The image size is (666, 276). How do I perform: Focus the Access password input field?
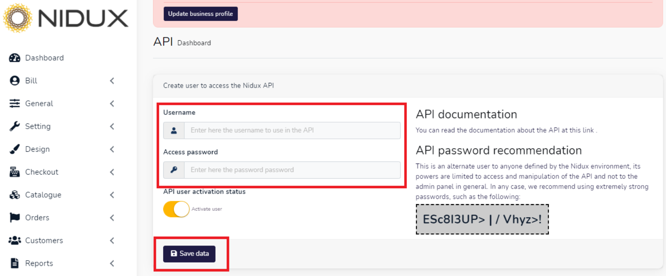click(x=292, y=170)
